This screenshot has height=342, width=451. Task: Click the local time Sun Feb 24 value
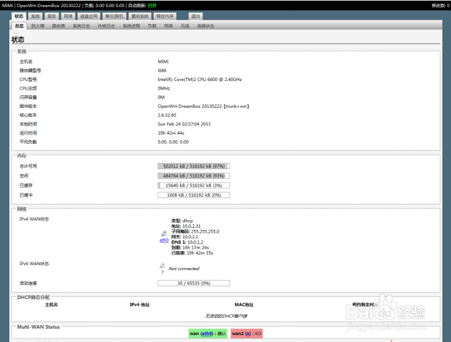(x=184, y=124)
